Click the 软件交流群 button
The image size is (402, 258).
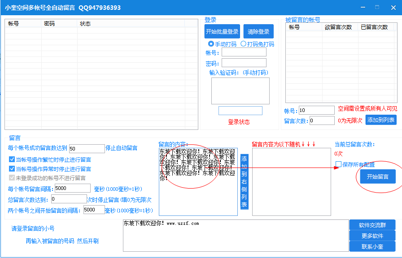click(372, 225)
